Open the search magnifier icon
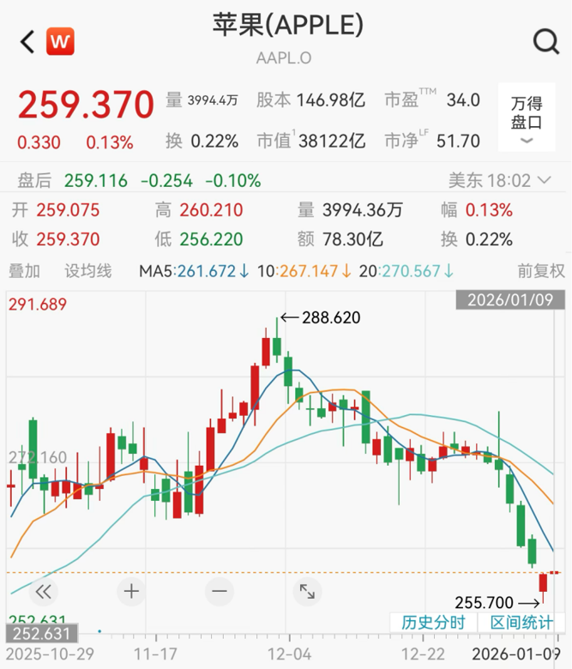Screen dimensions: 572x669 [545, 41]
